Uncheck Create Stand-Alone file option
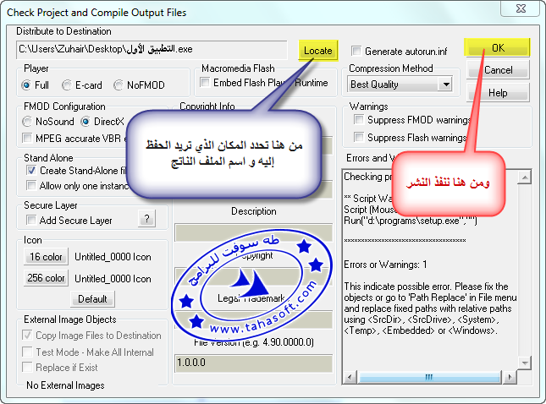 coord(31,171)
